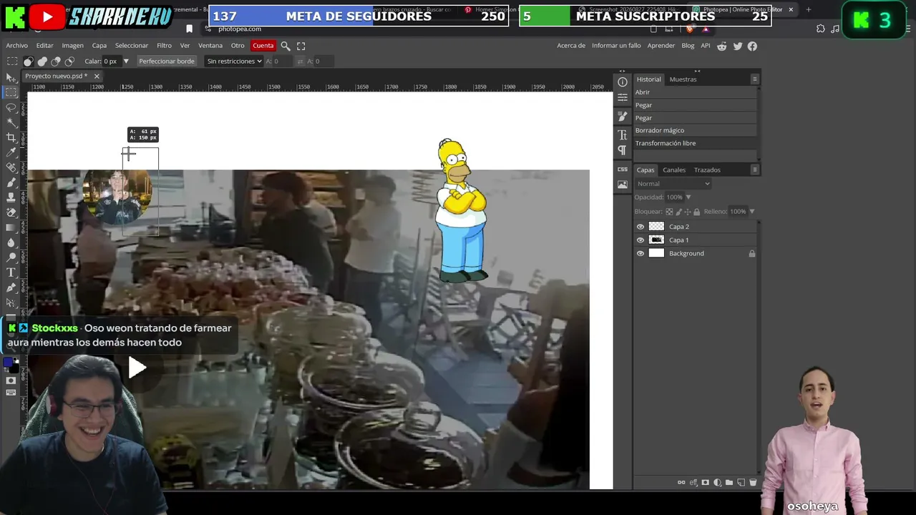This screenshot has width=916, height=515.
Task: Open the image Layer Comps panel icon
Action: [623, 185]
